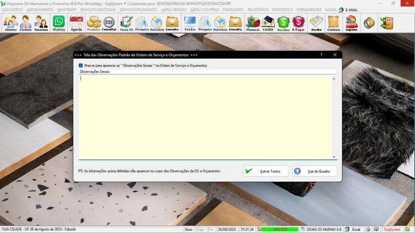Screen dimensions: 415x233
Task: Click the Produtos boxes icon
Action: (x=93, y=23)
